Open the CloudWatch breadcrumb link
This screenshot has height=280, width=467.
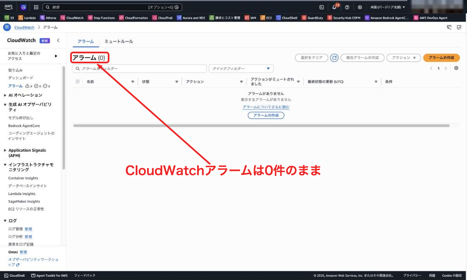(x=24, y=27)
